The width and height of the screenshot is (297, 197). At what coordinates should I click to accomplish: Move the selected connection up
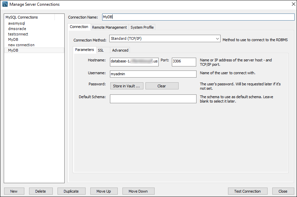(x=104, y=191)
